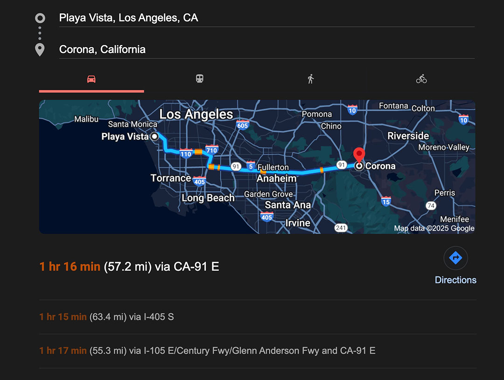Click the Long Beach label on the map

208,198
